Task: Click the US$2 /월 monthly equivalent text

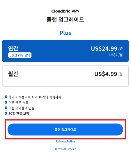Action: [x=116, y=55]
